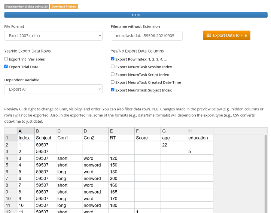Click the Filename without Extension field
This screenshot has width=271, height=213.
click(x=146, y=35)
